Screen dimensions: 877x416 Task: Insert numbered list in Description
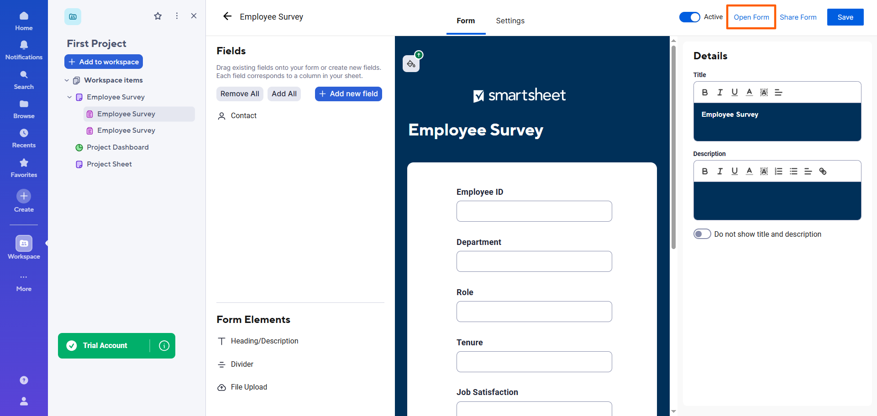[779, 171]
